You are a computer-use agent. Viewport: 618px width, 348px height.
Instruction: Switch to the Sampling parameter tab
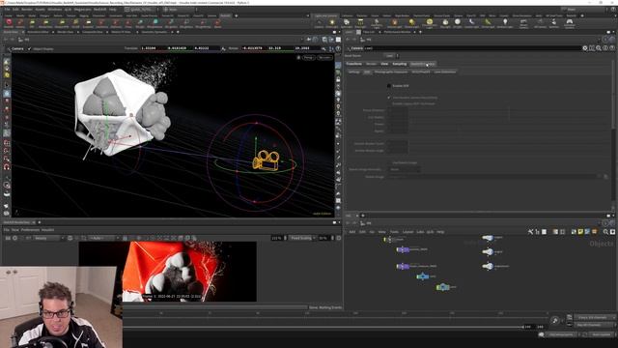click(399, 64)
